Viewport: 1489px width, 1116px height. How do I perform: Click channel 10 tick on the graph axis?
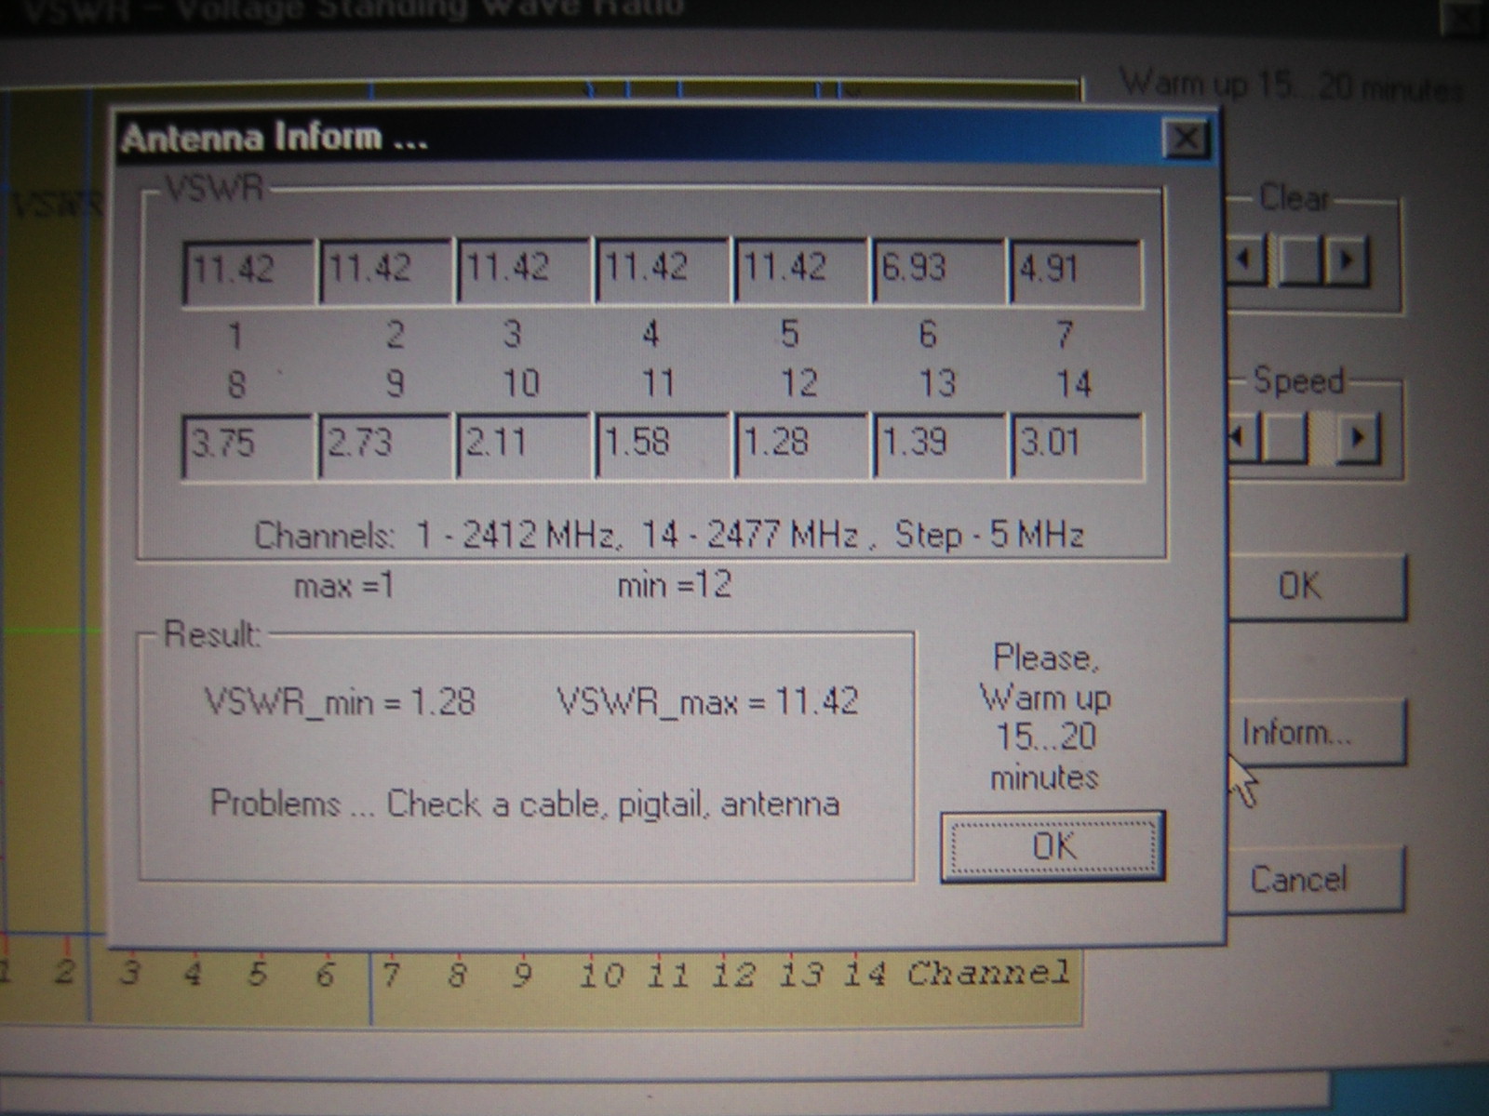tap(600, 975)
